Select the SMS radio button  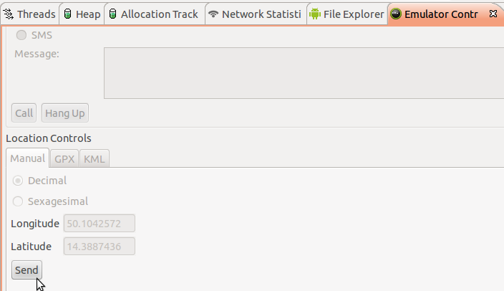coord(21,35)
